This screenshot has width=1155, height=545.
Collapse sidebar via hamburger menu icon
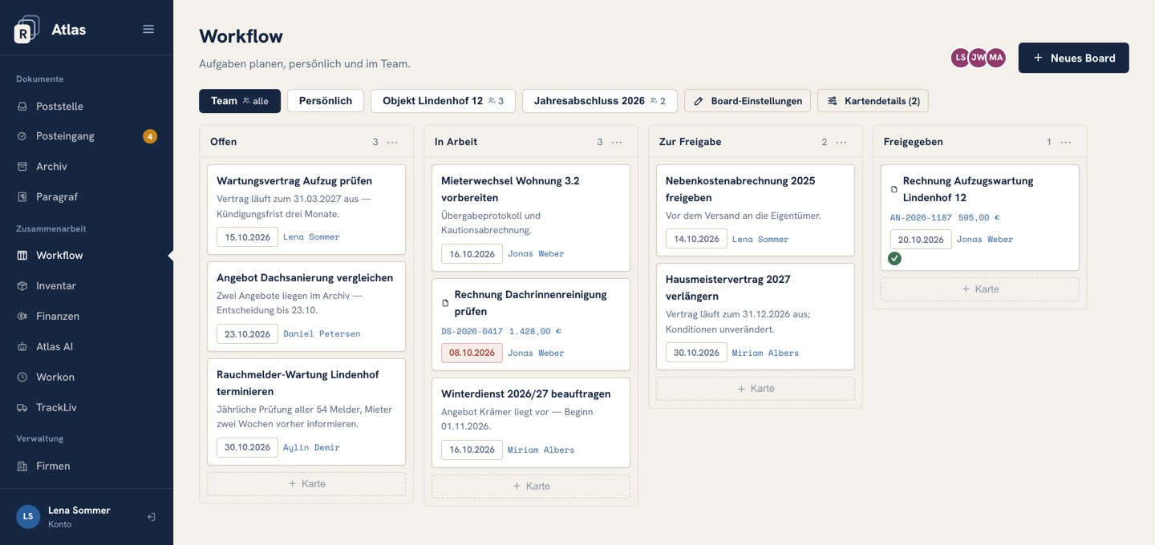(148, 29)
